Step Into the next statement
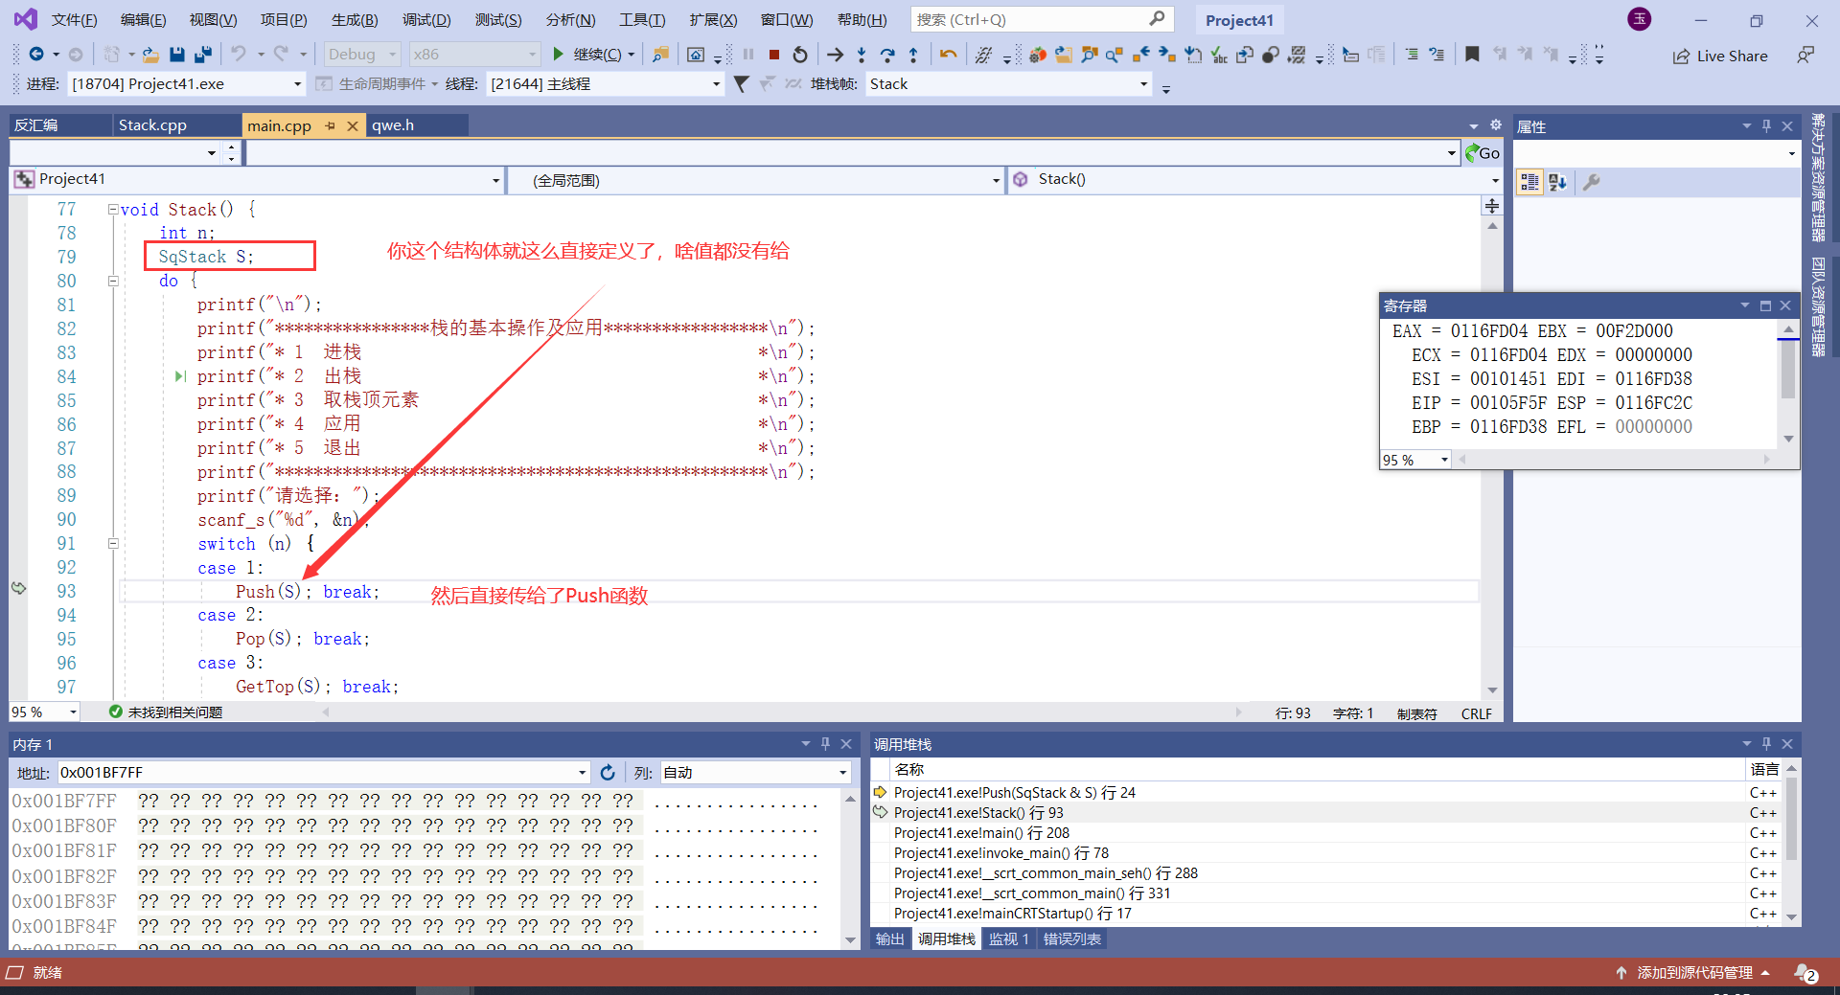Image resolution: width=1840 pixels, height=995 pixels. coord(862,55)
